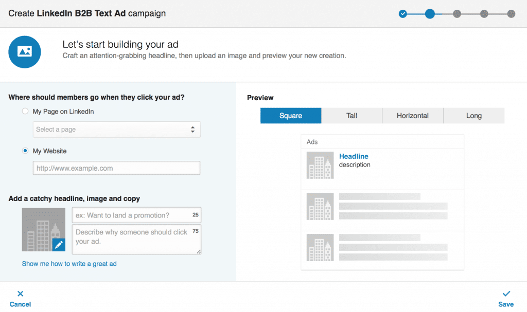Click the first preview ad thumbnail beside Headline
Viewport: 527px width, 312px height.
tap(320, 165)
